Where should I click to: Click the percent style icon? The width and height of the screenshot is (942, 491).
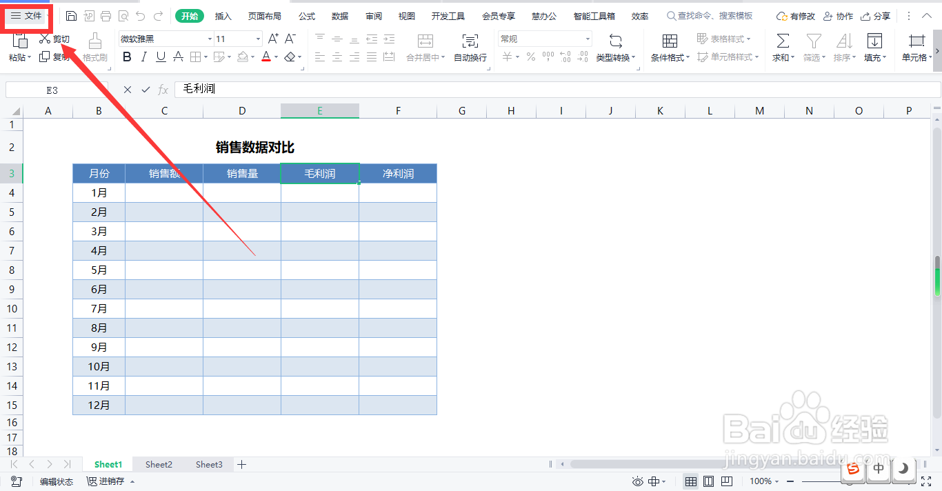coord(531,57)
